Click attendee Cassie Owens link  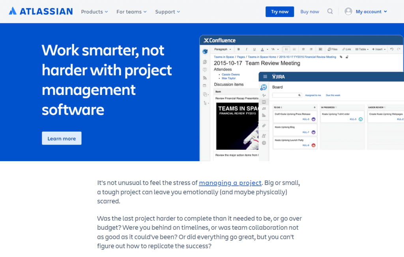(x=230, y=74)
